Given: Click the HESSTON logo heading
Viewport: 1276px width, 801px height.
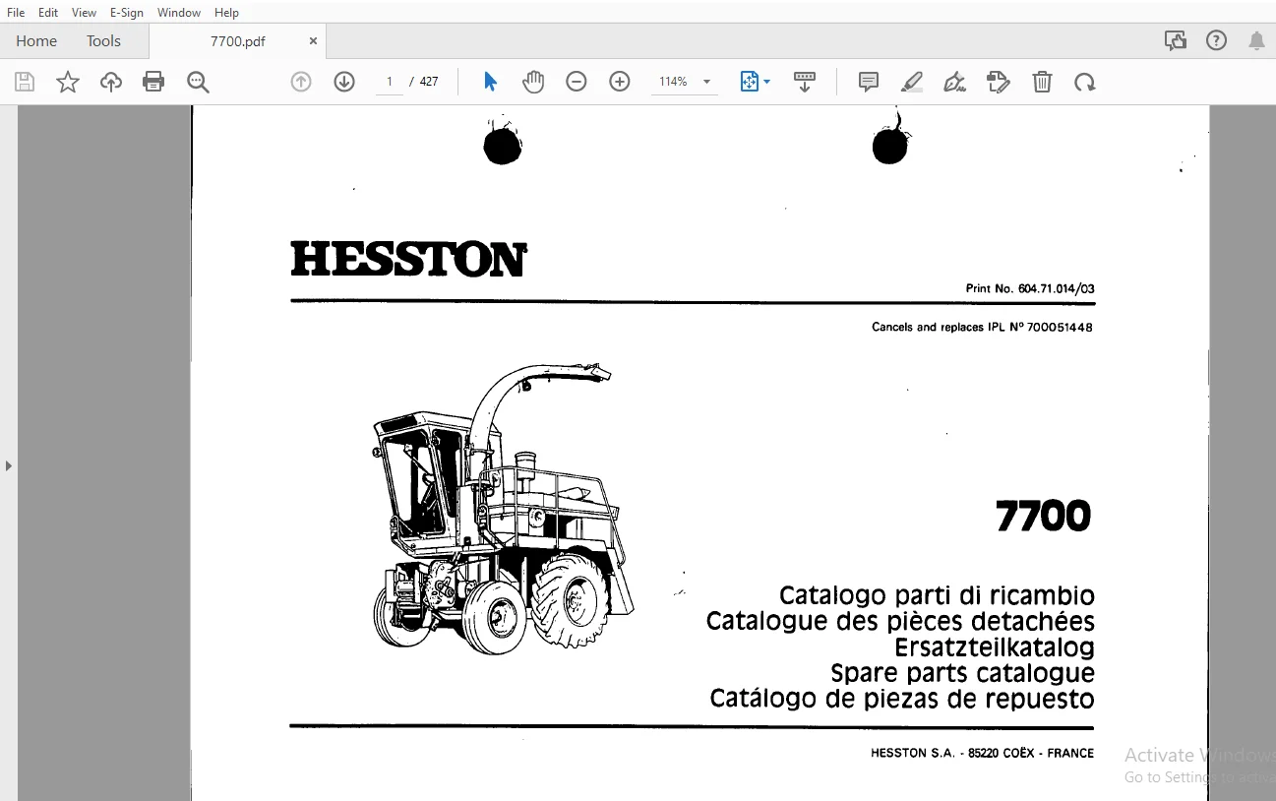Looking at the screenshot, I should 409,259.
